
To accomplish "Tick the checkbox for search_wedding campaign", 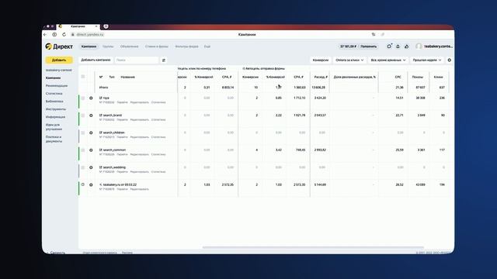I will (x=83, y=167).
